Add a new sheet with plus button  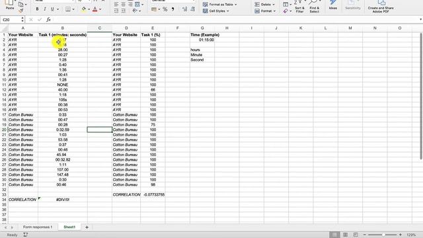87,227
